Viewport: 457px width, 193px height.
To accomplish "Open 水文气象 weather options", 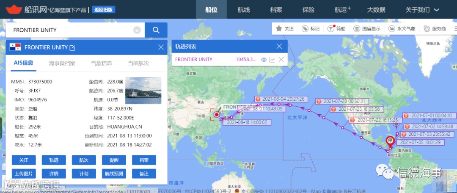I will pos(402,29).
